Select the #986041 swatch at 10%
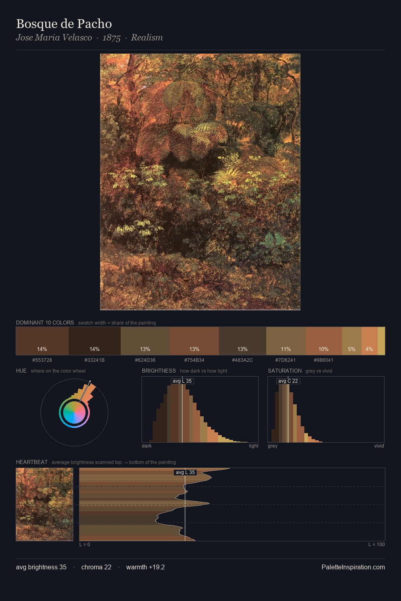401x601 pixels. coord(324,341)
